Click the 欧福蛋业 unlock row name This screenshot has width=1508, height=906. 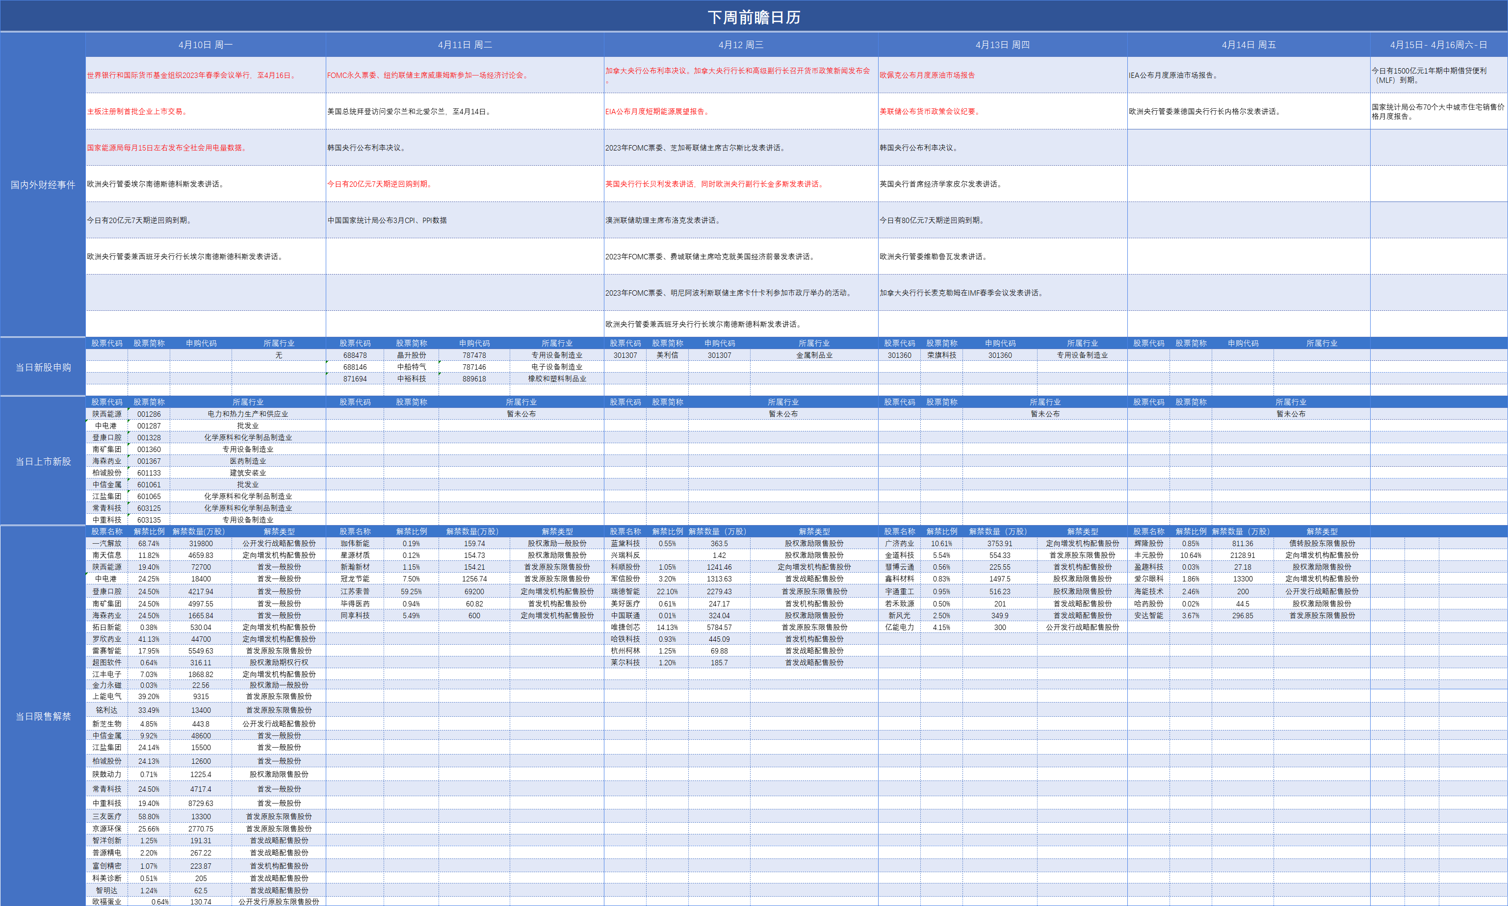pos(106,901)
